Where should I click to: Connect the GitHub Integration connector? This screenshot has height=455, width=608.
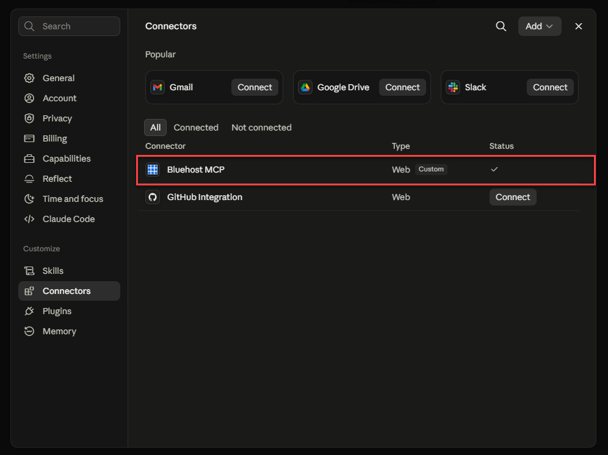point(513,197)
